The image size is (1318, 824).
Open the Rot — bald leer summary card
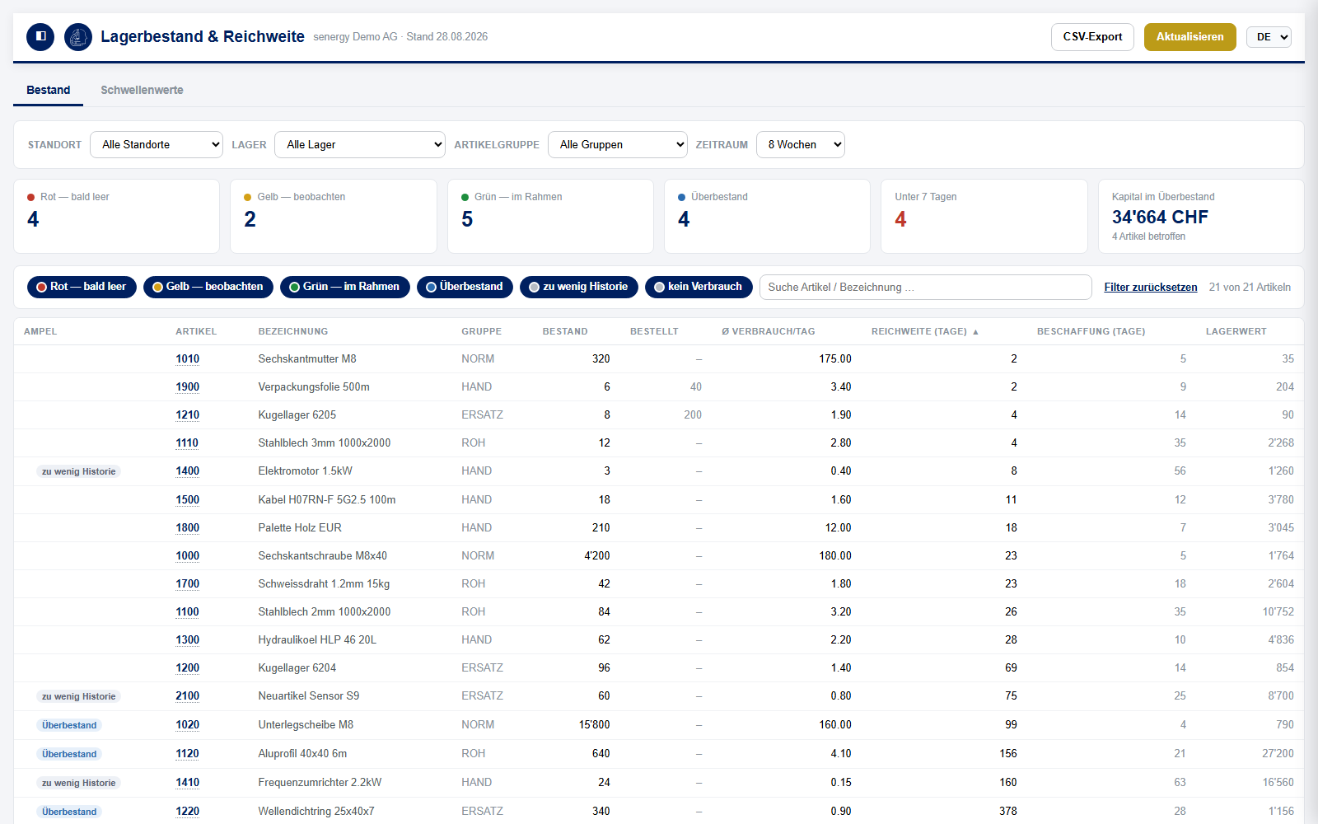pos(117,217)
